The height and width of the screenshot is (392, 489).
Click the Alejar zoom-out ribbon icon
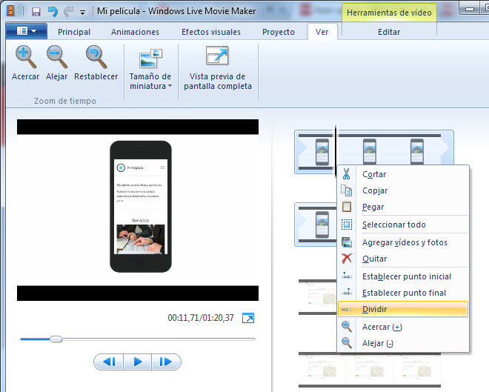pos(57,56)
